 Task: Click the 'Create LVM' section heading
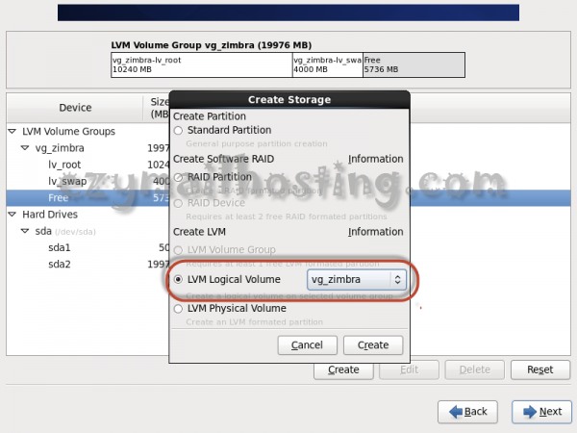pos(199,232)
